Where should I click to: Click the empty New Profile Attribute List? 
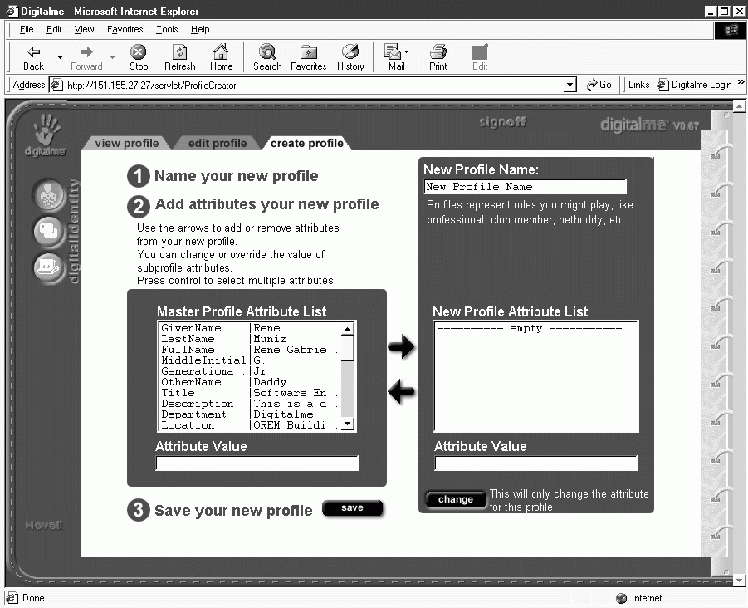(535, 376)
